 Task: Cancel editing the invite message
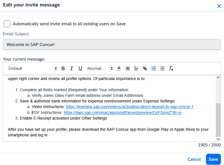click(194, 159)
